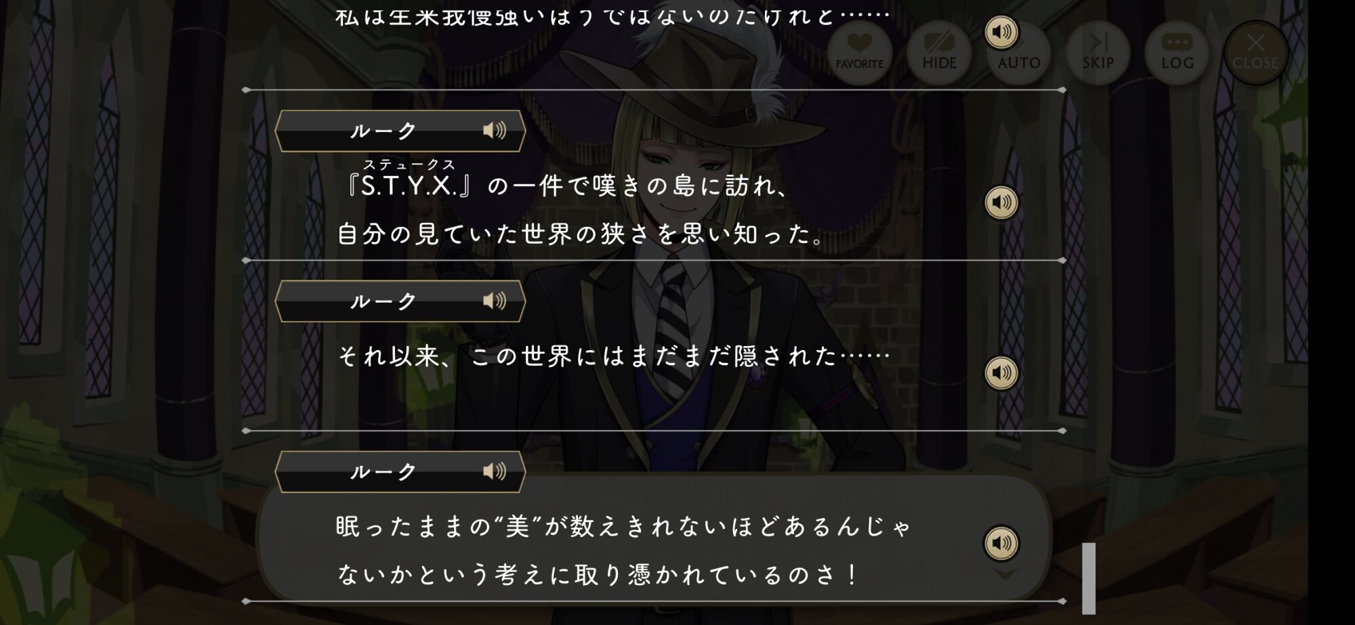Click speaker icon on second ルーク name tag

pos(495,301)
